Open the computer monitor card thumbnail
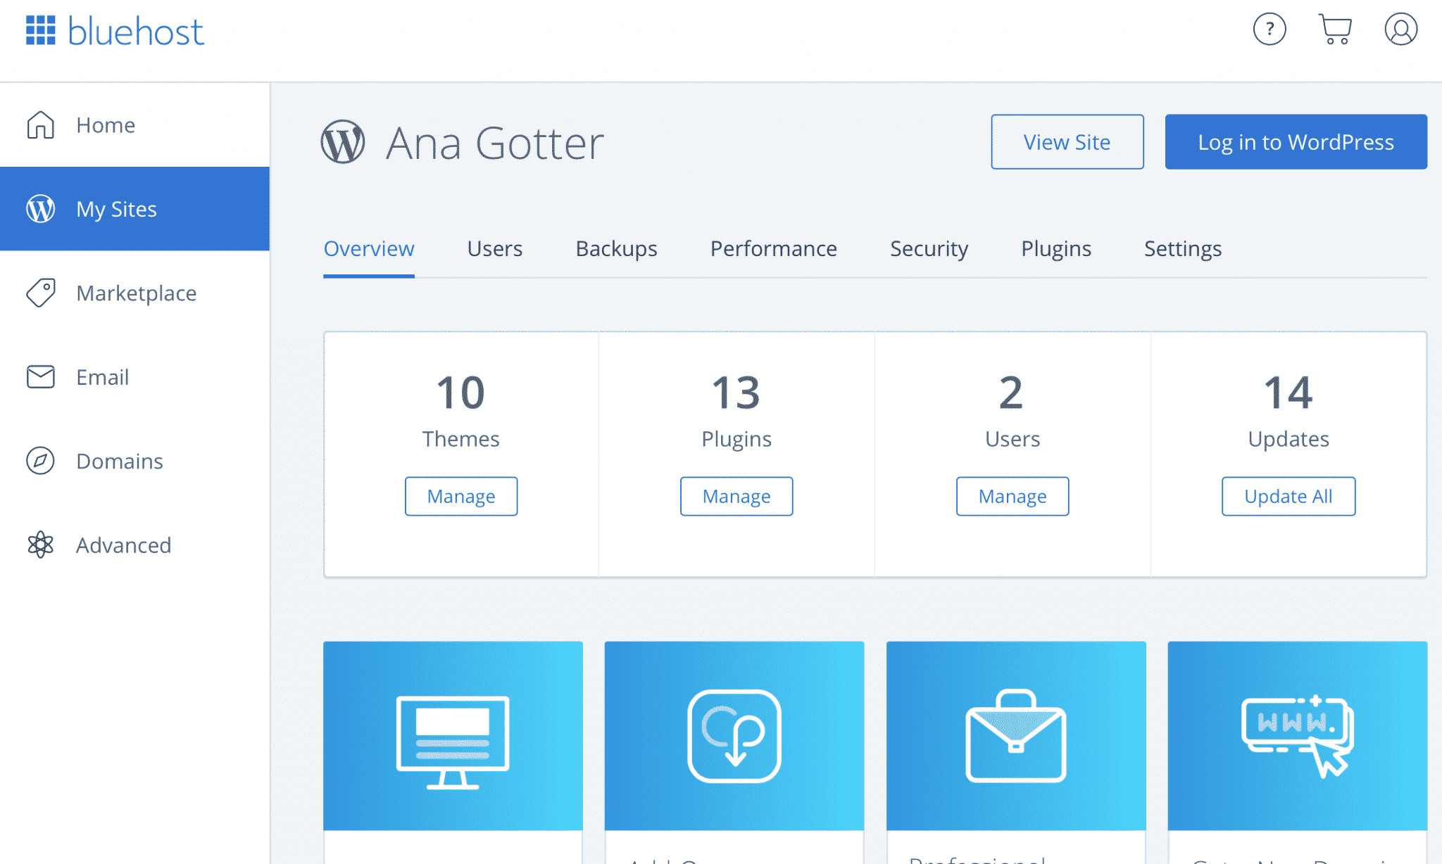1442x864 pixels. pos(453,735)
